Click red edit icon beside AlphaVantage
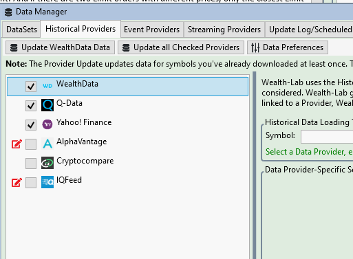 pyautogui.click(x=17, y=144)
